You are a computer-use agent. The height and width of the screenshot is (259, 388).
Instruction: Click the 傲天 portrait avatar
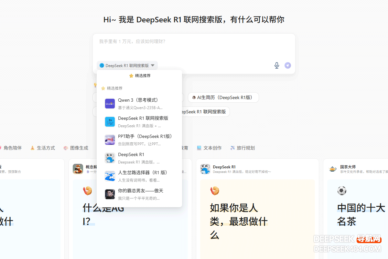[110, 194]
